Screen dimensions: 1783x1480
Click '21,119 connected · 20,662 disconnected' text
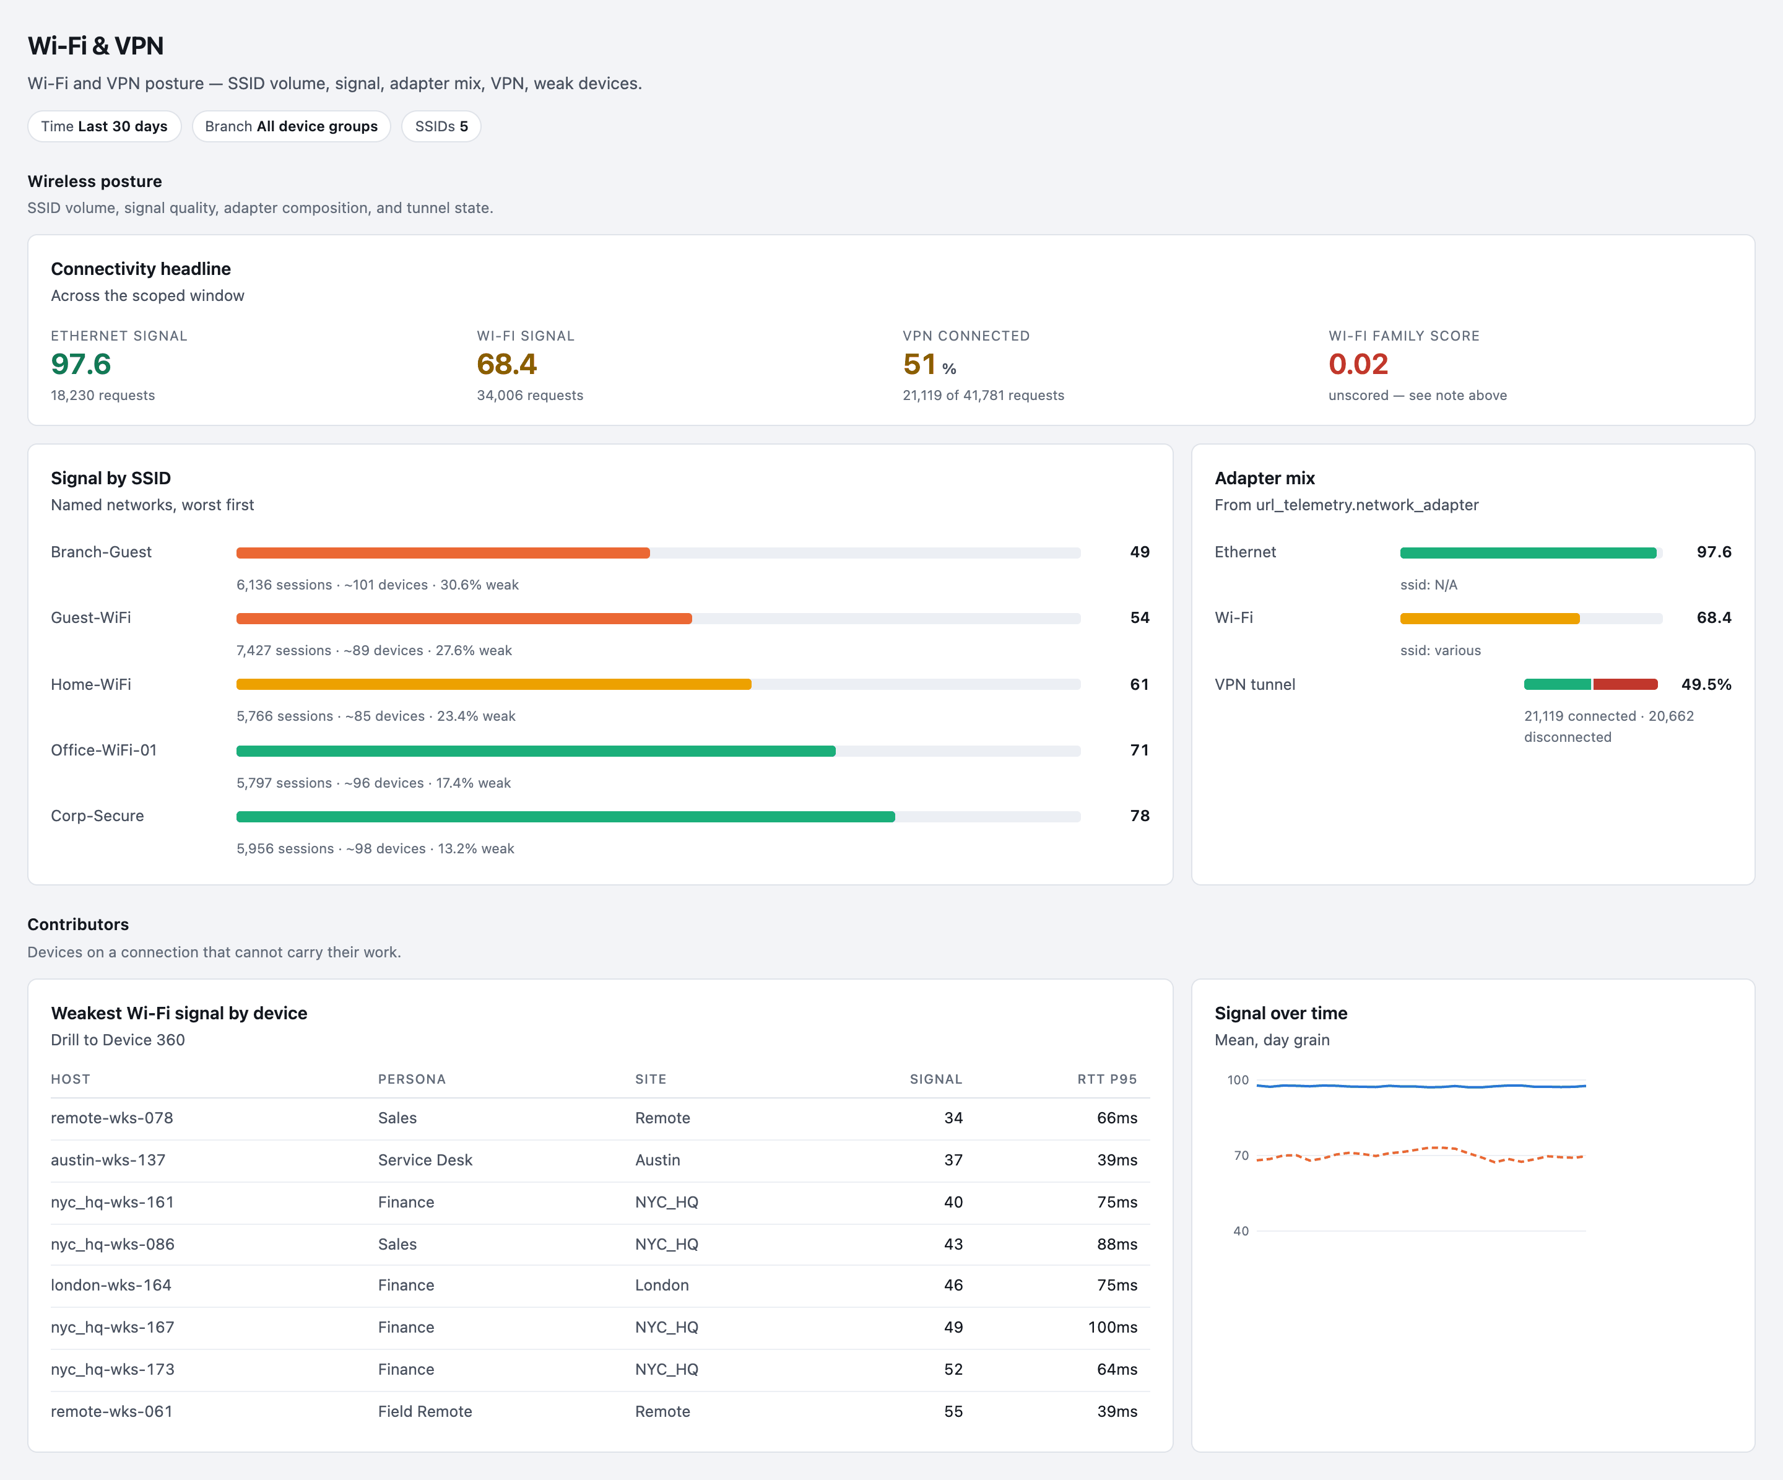pos(1609,727)
